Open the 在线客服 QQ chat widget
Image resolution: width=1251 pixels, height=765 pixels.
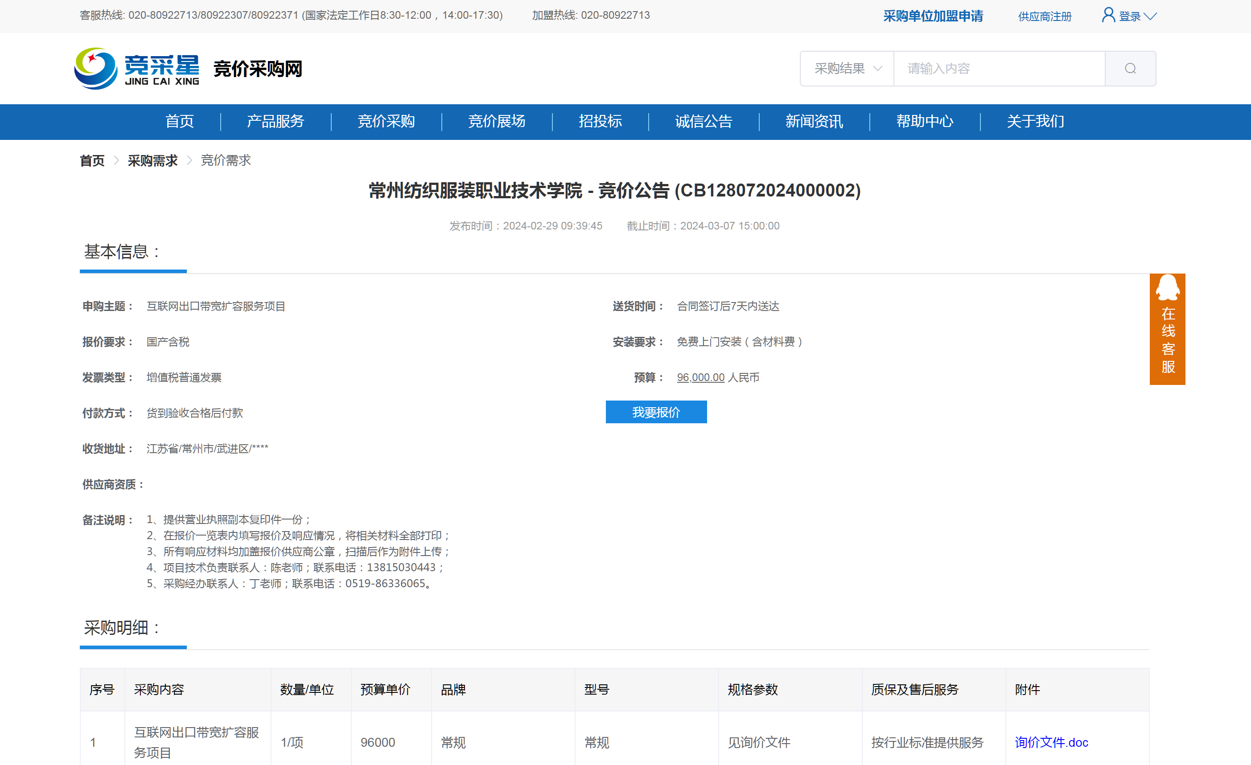click(x=1167, y=329)
